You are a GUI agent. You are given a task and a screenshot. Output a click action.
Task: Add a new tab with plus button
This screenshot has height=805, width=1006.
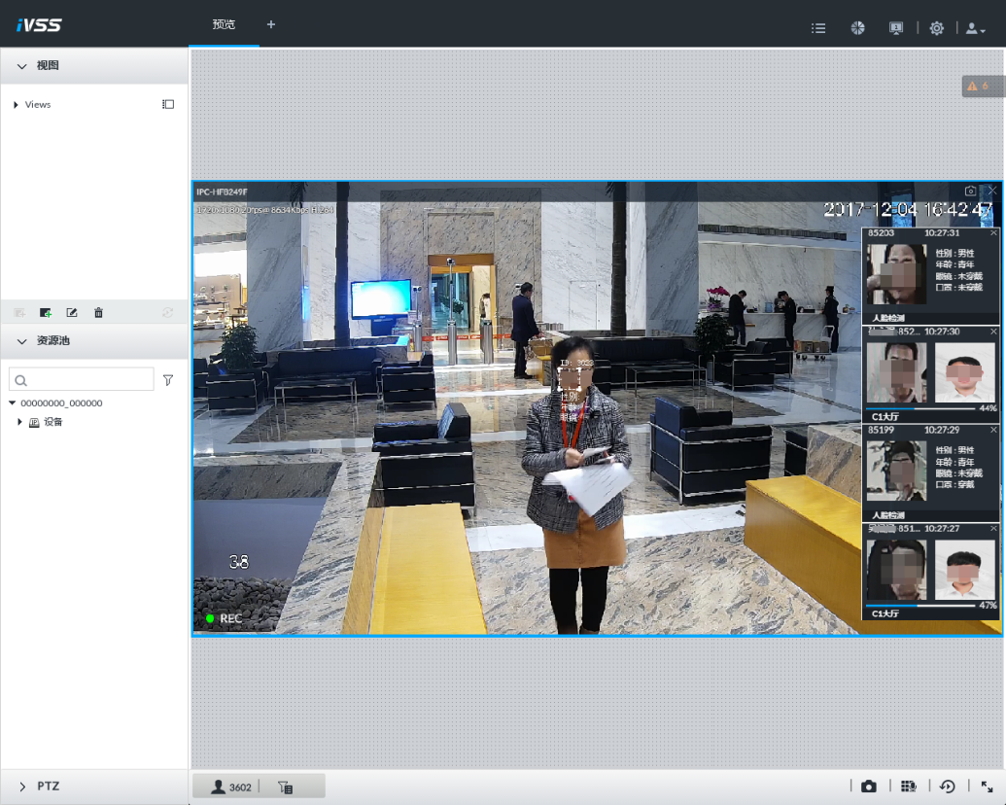pyautogui.click(x=271, y=24)
